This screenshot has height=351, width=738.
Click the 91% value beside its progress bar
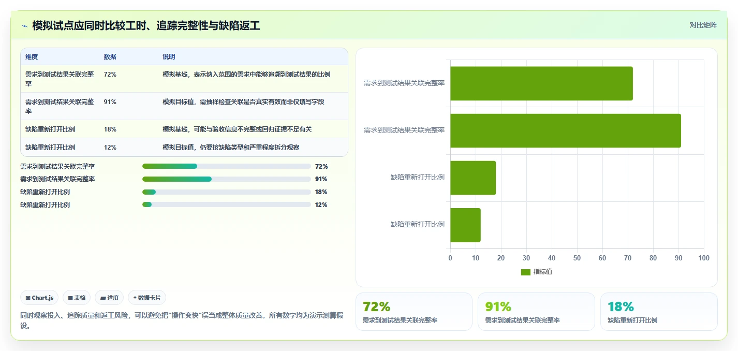[x=321, y=179]
